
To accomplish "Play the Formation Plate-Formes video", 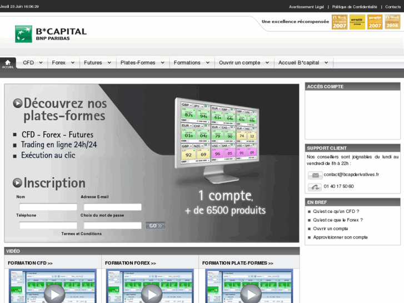I will coord(251,294).
